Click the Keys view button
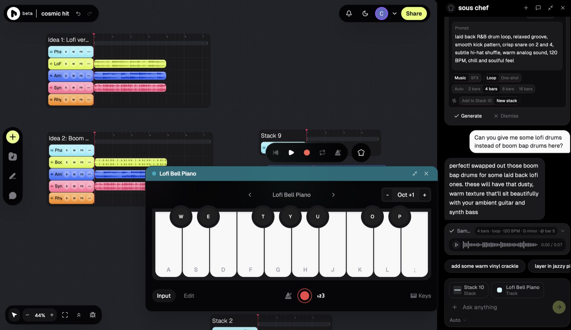This screenshot has width=571, height=330. (x=421, y=296)
